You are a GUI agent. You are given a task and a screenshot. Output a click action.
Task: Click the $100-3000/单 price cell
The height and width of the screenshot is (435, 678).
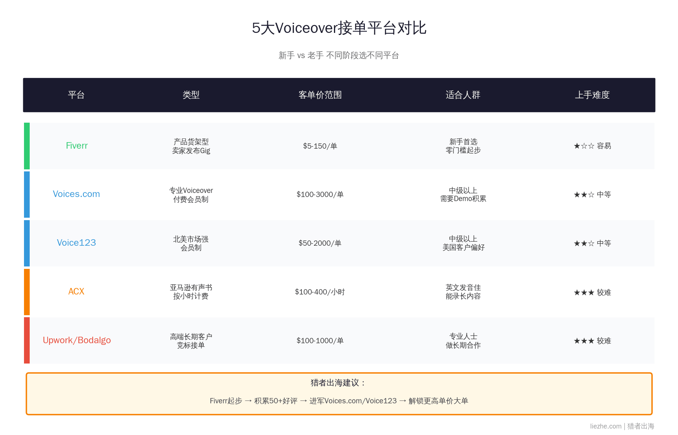[x=320, y=195]
